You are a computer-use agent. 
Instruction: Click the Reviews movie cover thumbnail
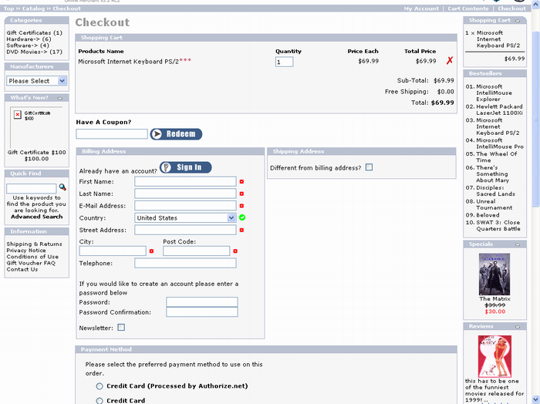(494, 356)
